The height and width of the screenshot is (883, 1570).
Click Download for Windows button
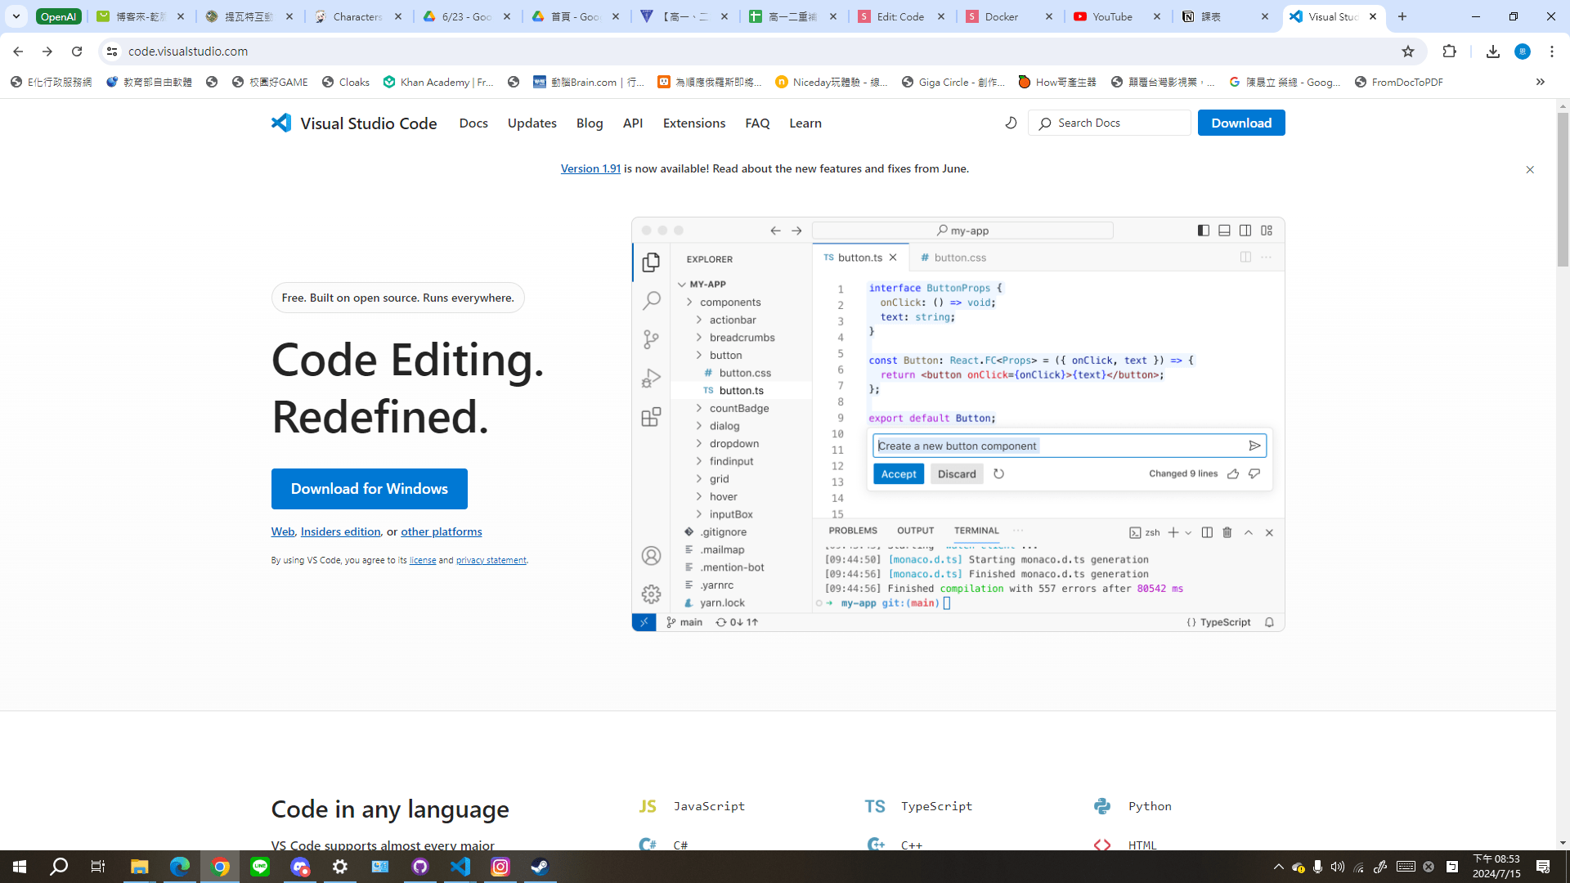(x=370, y=489)
